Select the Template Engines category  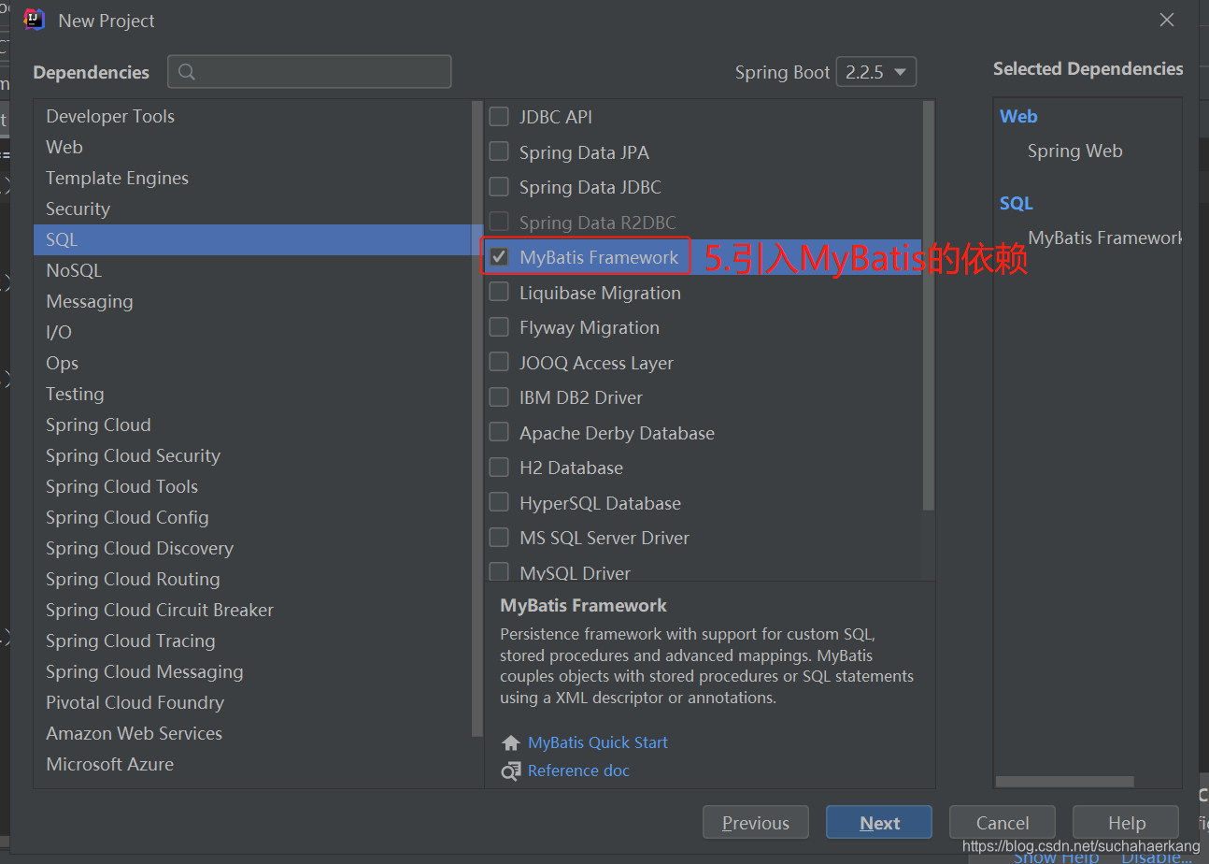click(x=253, y=178)
